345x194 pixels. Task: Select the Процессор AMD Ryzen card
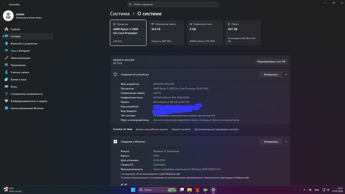pyautogui.click(x=128, y=33)
